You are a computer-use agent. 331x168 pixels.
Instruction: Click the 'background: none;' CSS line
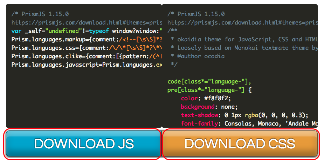click(x=209, y=107)
